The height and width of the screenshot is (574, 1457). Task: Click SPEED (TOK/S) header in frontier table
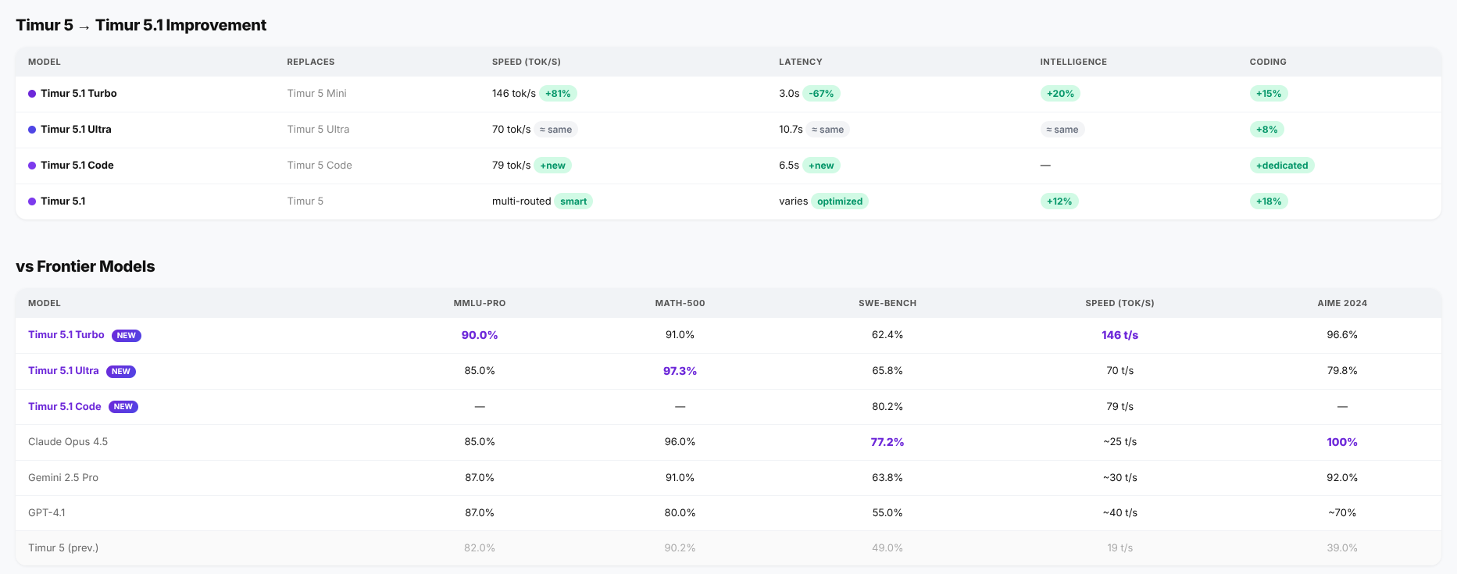point(1120,303)
